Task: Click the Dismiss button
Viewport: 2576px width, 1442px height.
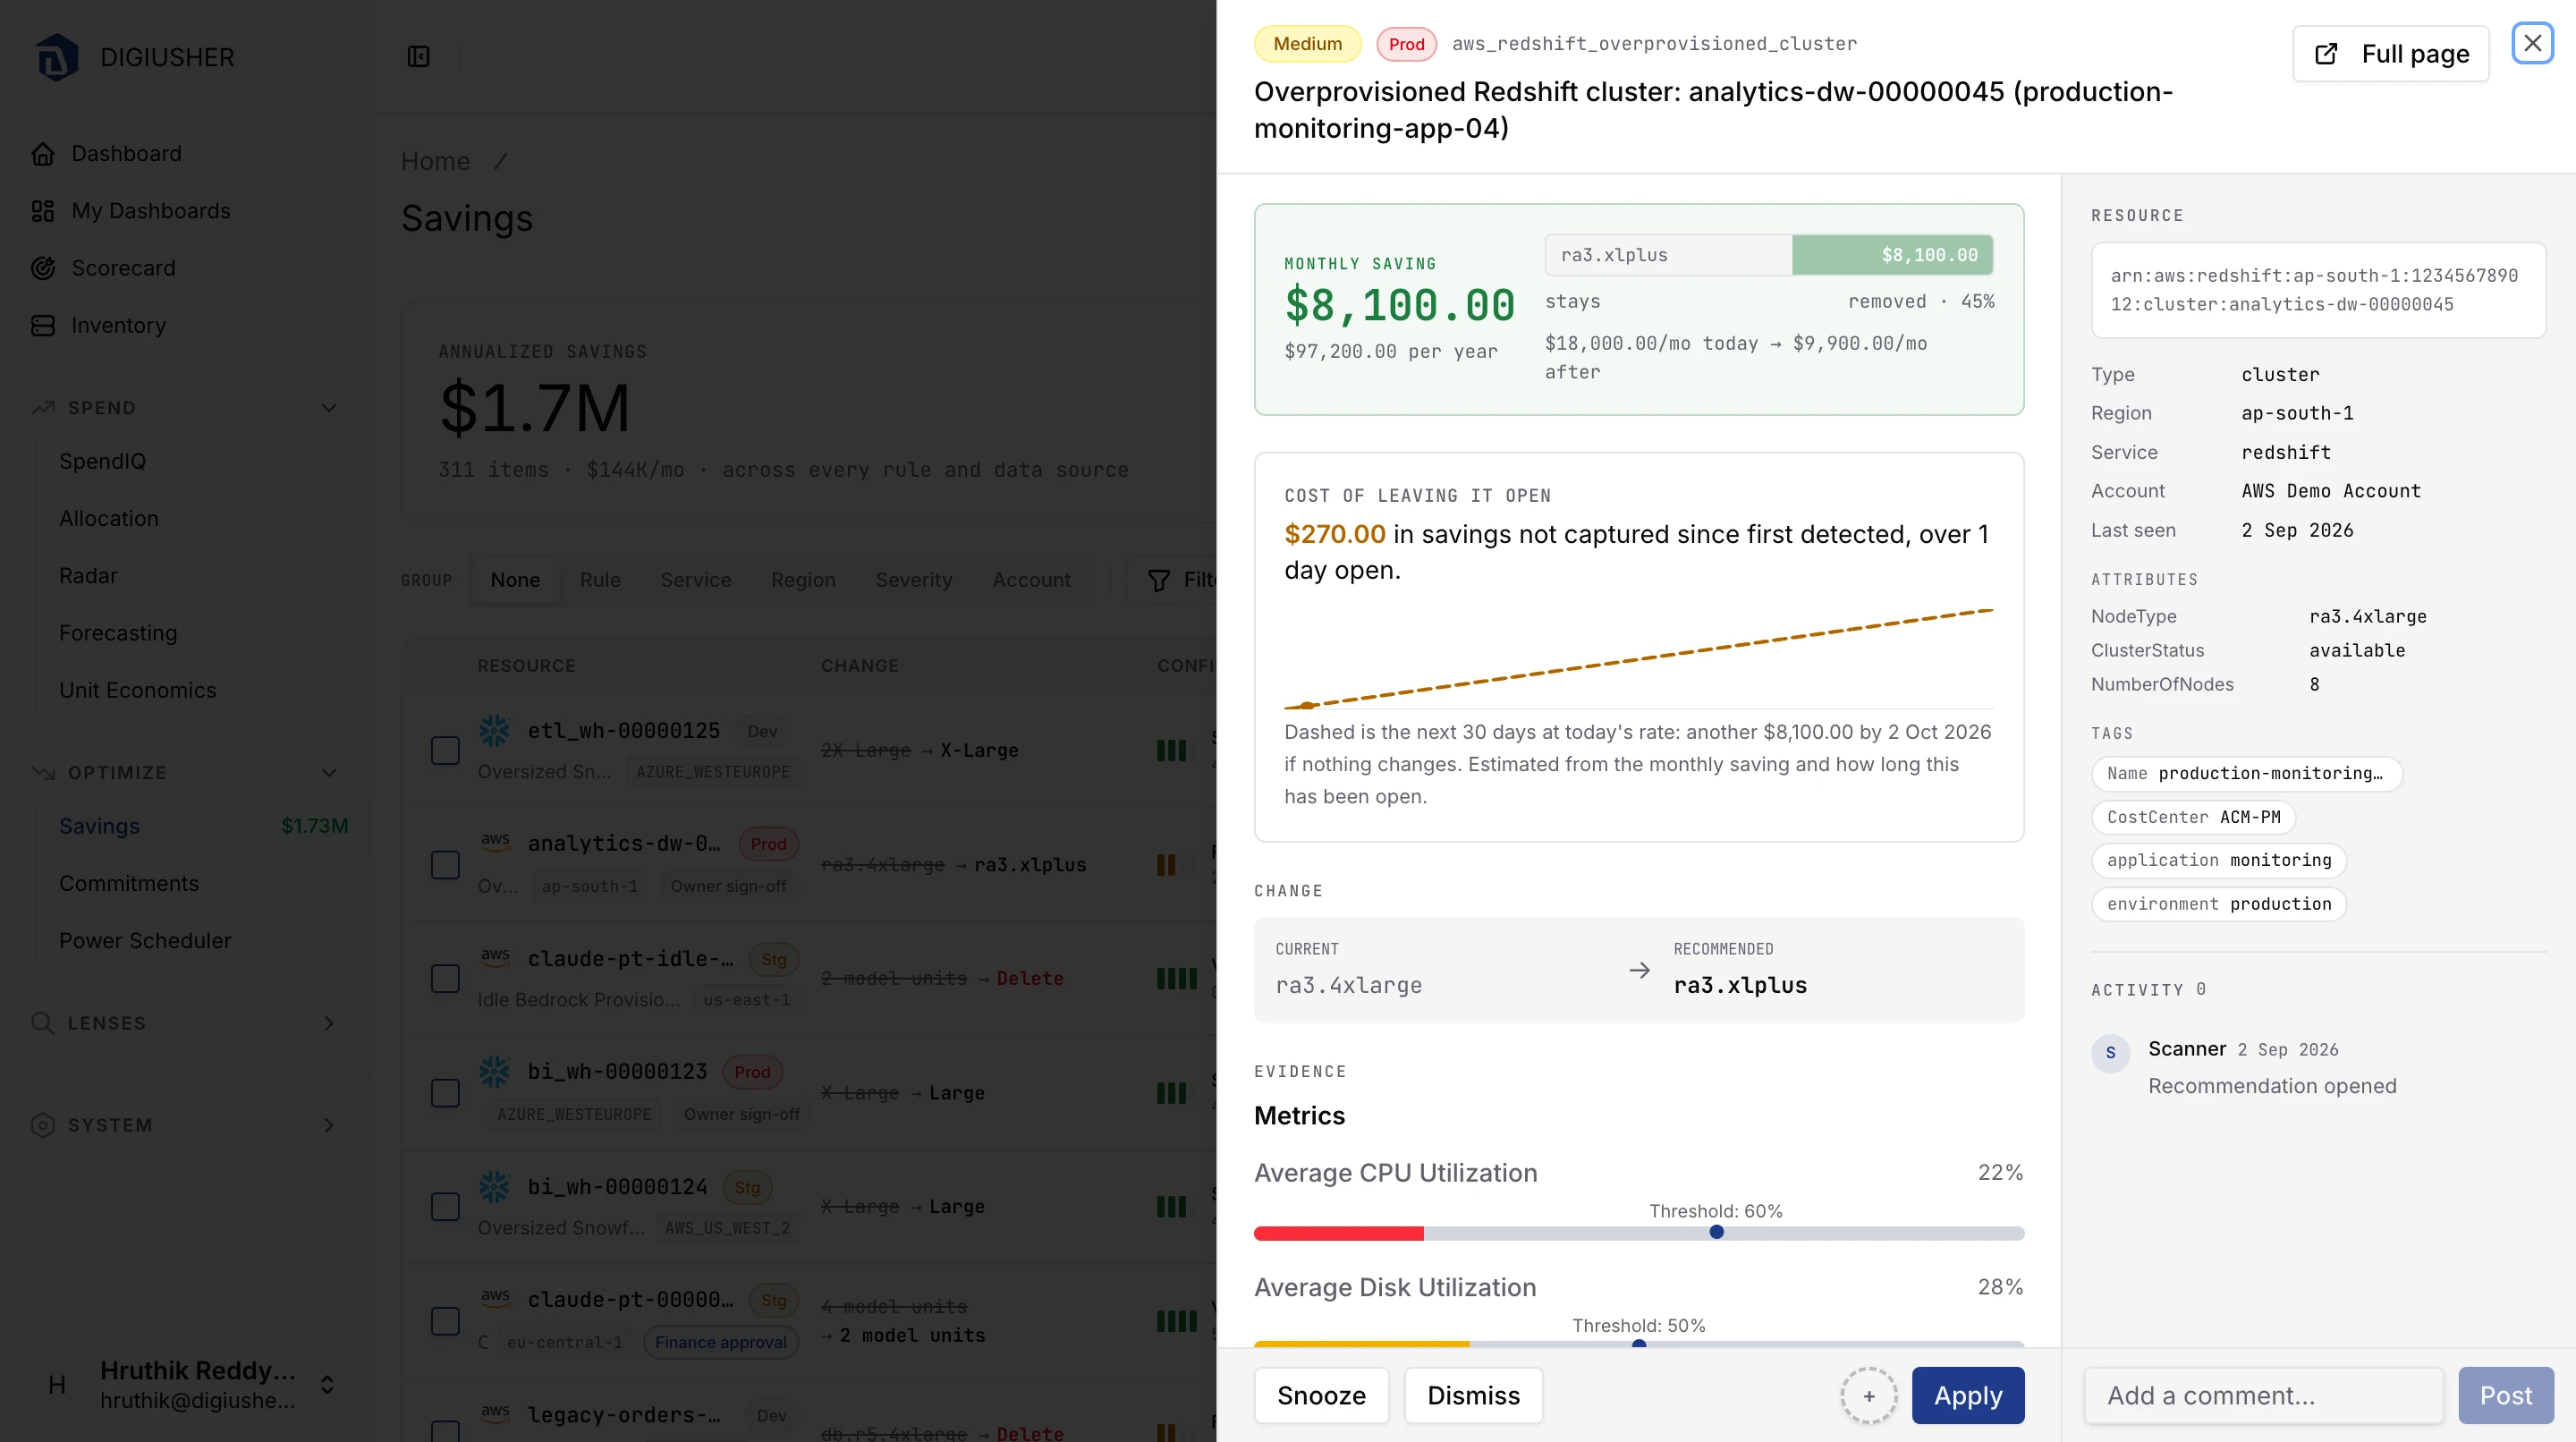Action: tap(1473, 1396)
